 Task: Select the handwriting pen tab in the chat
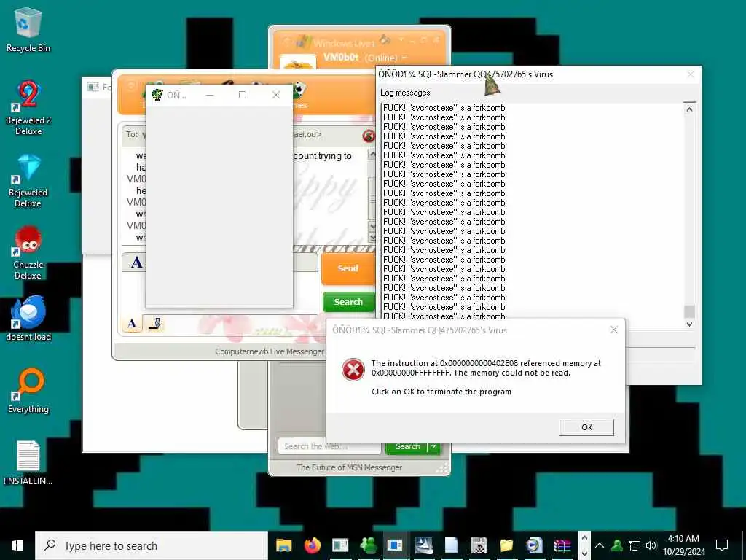click(x=154, y=324)
